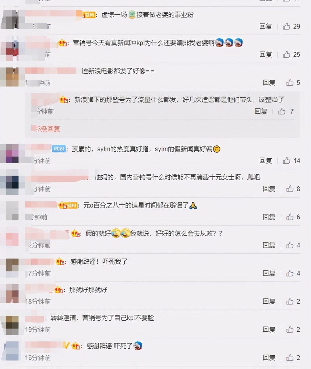This screenshot has width=311, height=369.
Task: Like the comment with 25 likes
Action: [x=286, y=54]
